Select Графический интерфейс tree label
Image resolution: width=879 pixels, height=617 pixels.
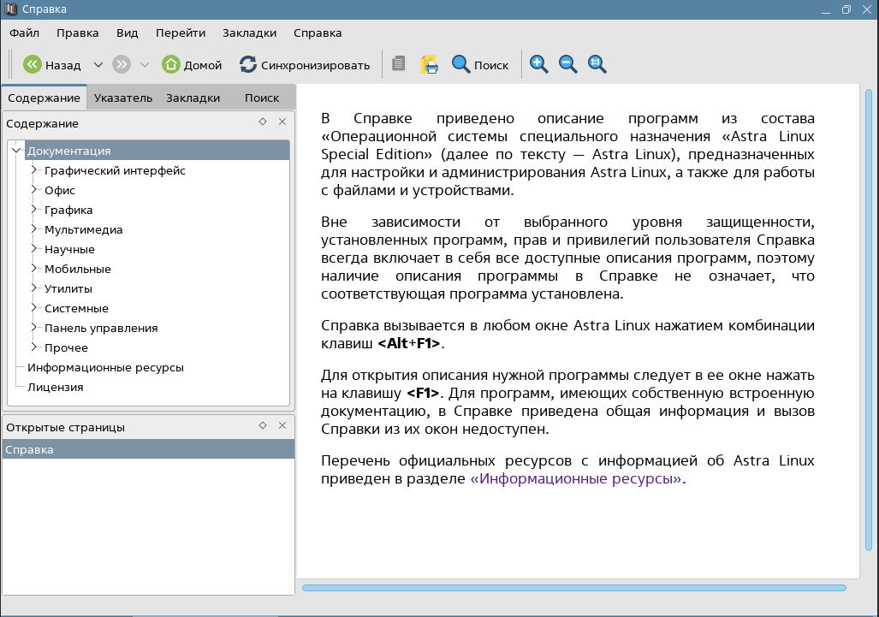(x=115, y=170)
